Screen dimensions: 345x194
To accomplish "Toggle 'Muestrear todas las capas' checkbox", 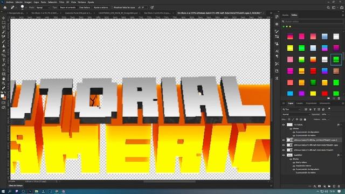I will (x=112, y=8).
